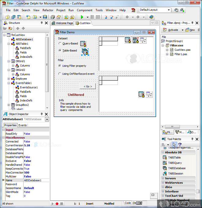The image size is (202, 208).
Task: Click the < Go > button
Action: 88,86
